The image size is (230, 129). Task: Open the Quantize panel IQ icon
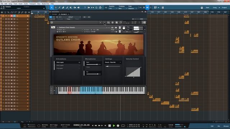pos(106,8)
